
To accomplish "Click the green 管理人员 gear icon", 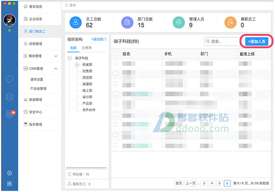I will tap(179, 22).
